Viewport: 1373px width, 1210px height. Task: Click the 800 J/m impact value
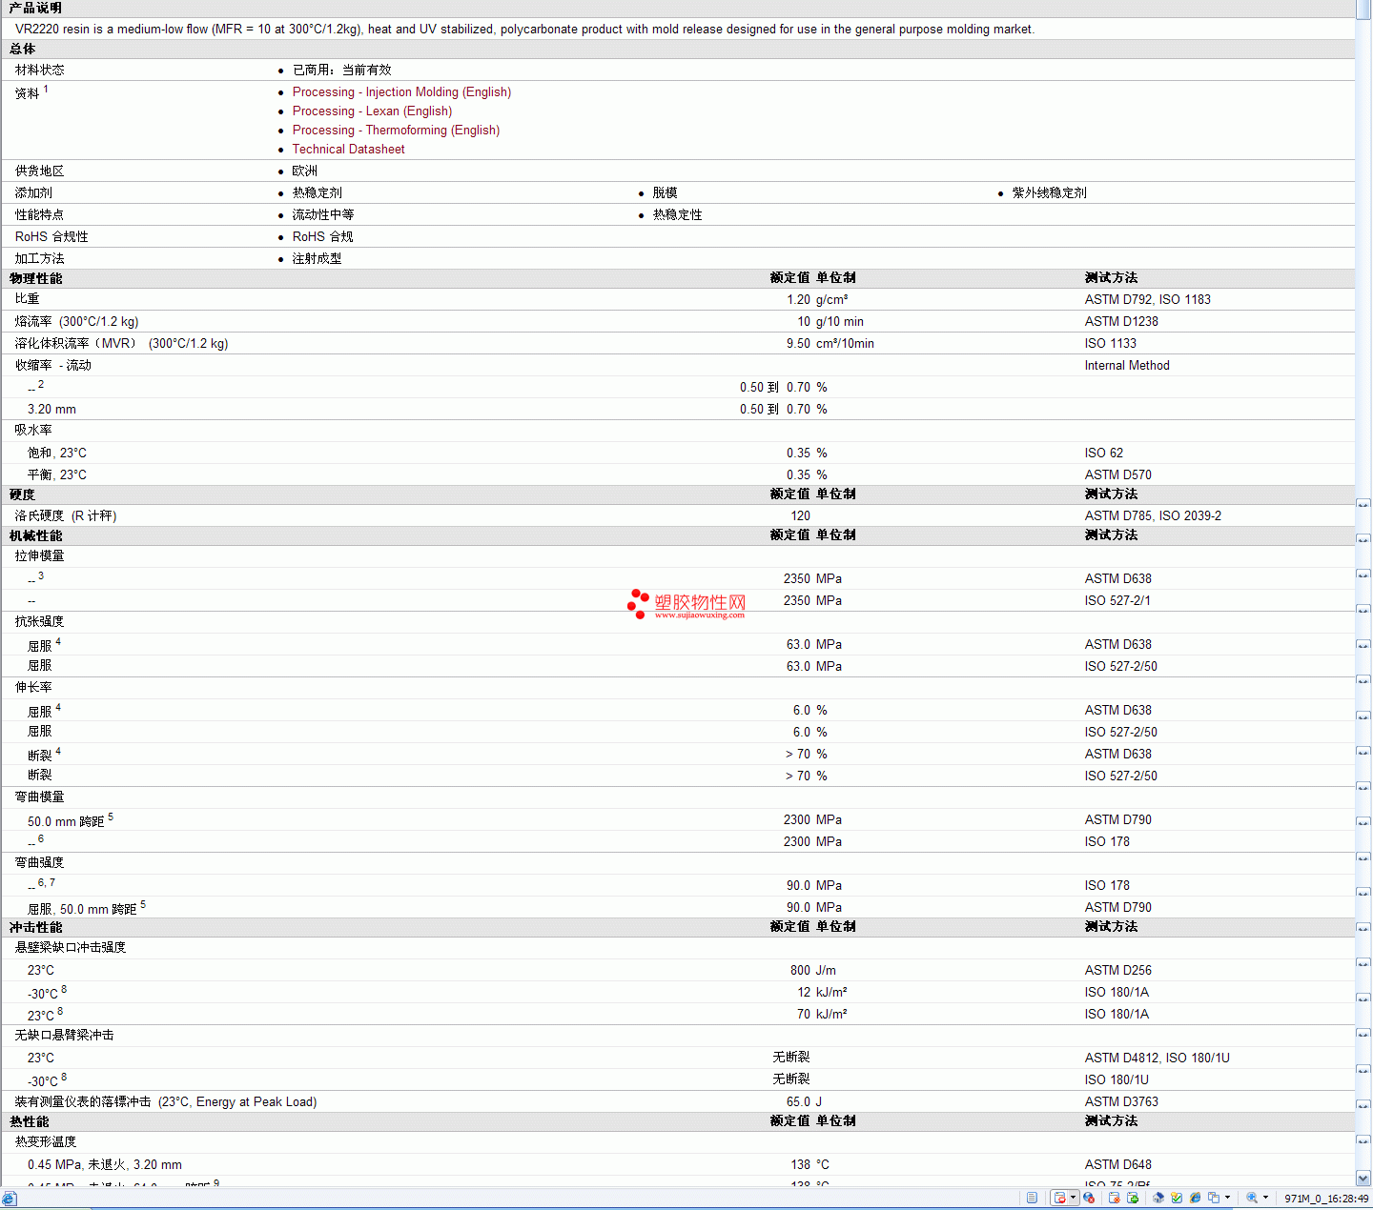[813, 971]
